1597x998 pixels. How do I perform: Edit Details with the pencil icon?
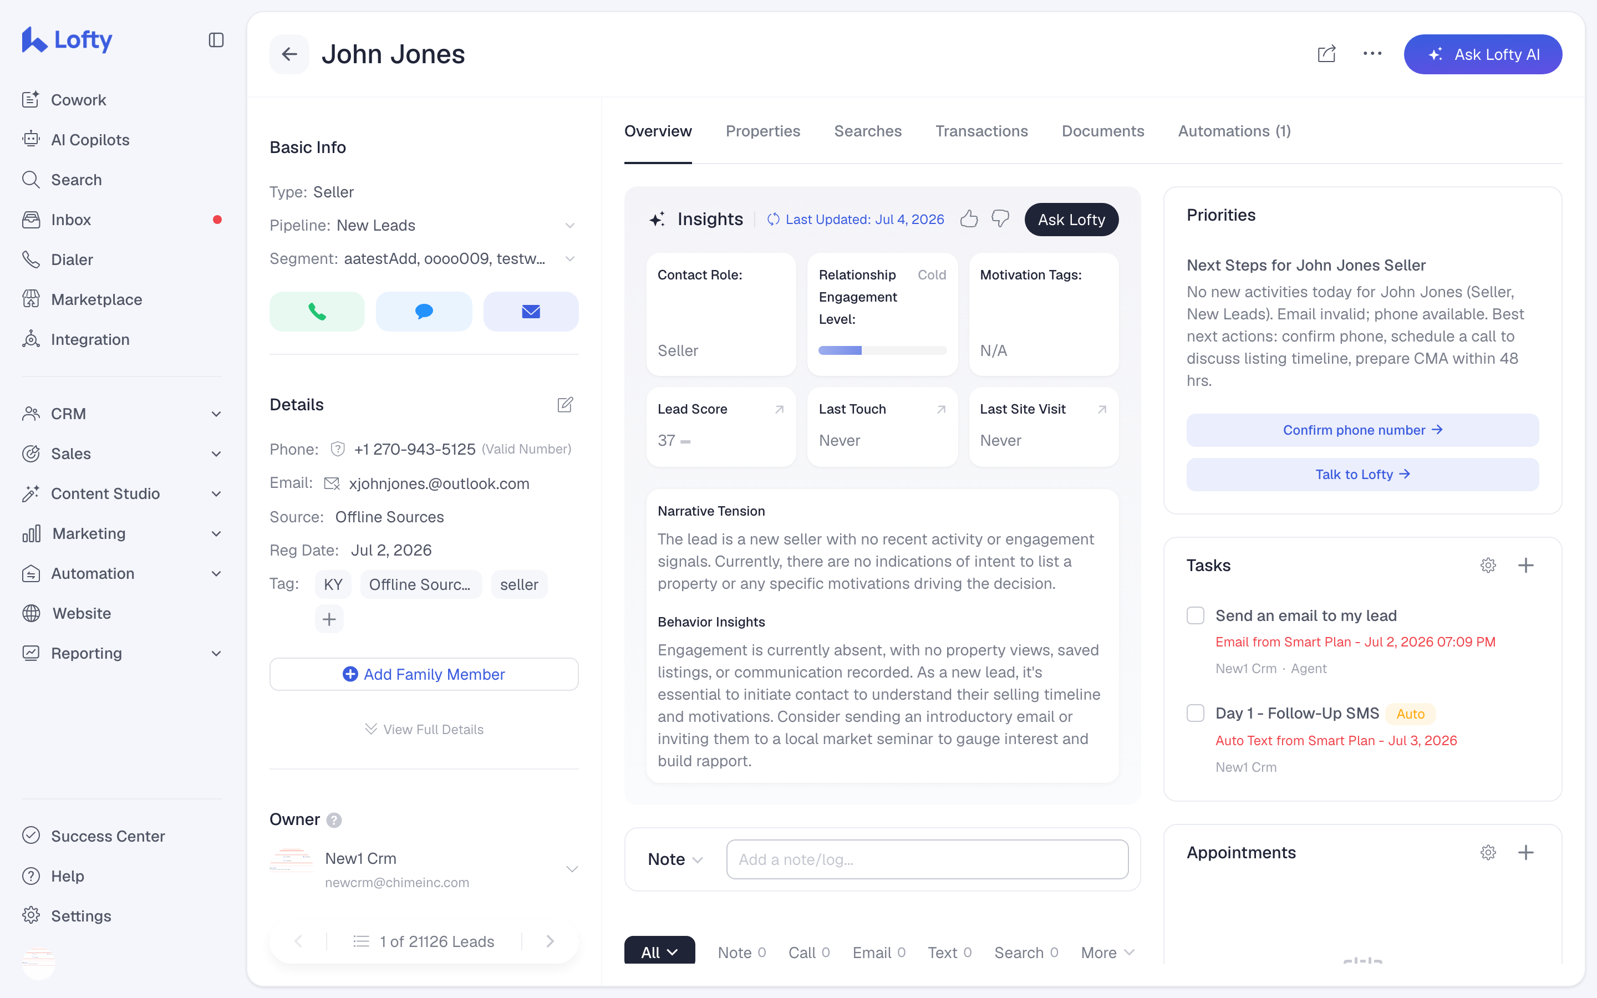coord(565,405)
